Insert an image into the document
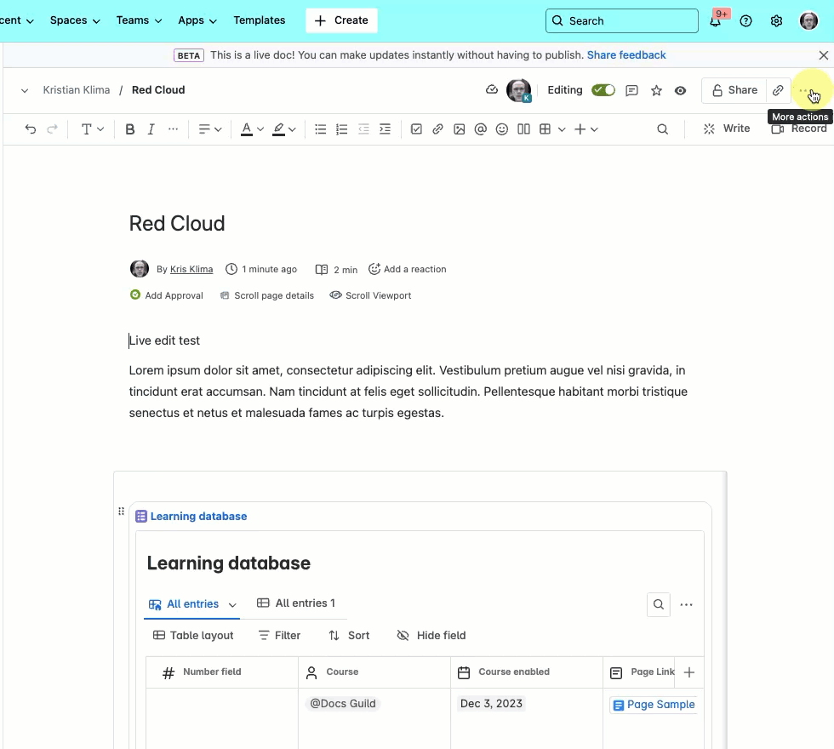834x749 pixels. (x=460, y=129)
